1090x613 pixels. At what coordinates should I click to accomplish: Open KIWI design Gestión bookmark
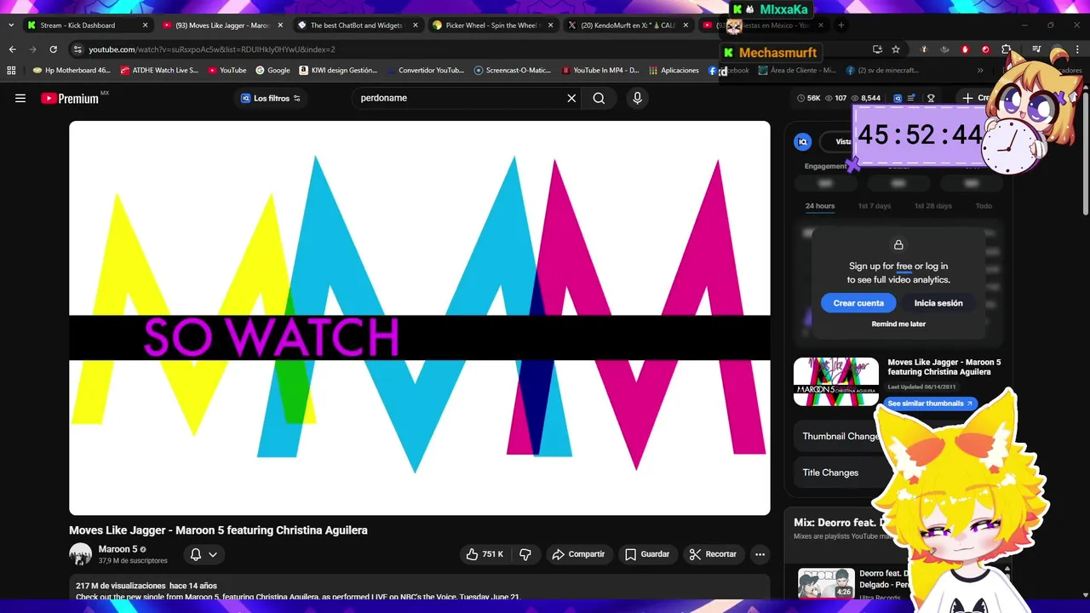click(337, 71)
